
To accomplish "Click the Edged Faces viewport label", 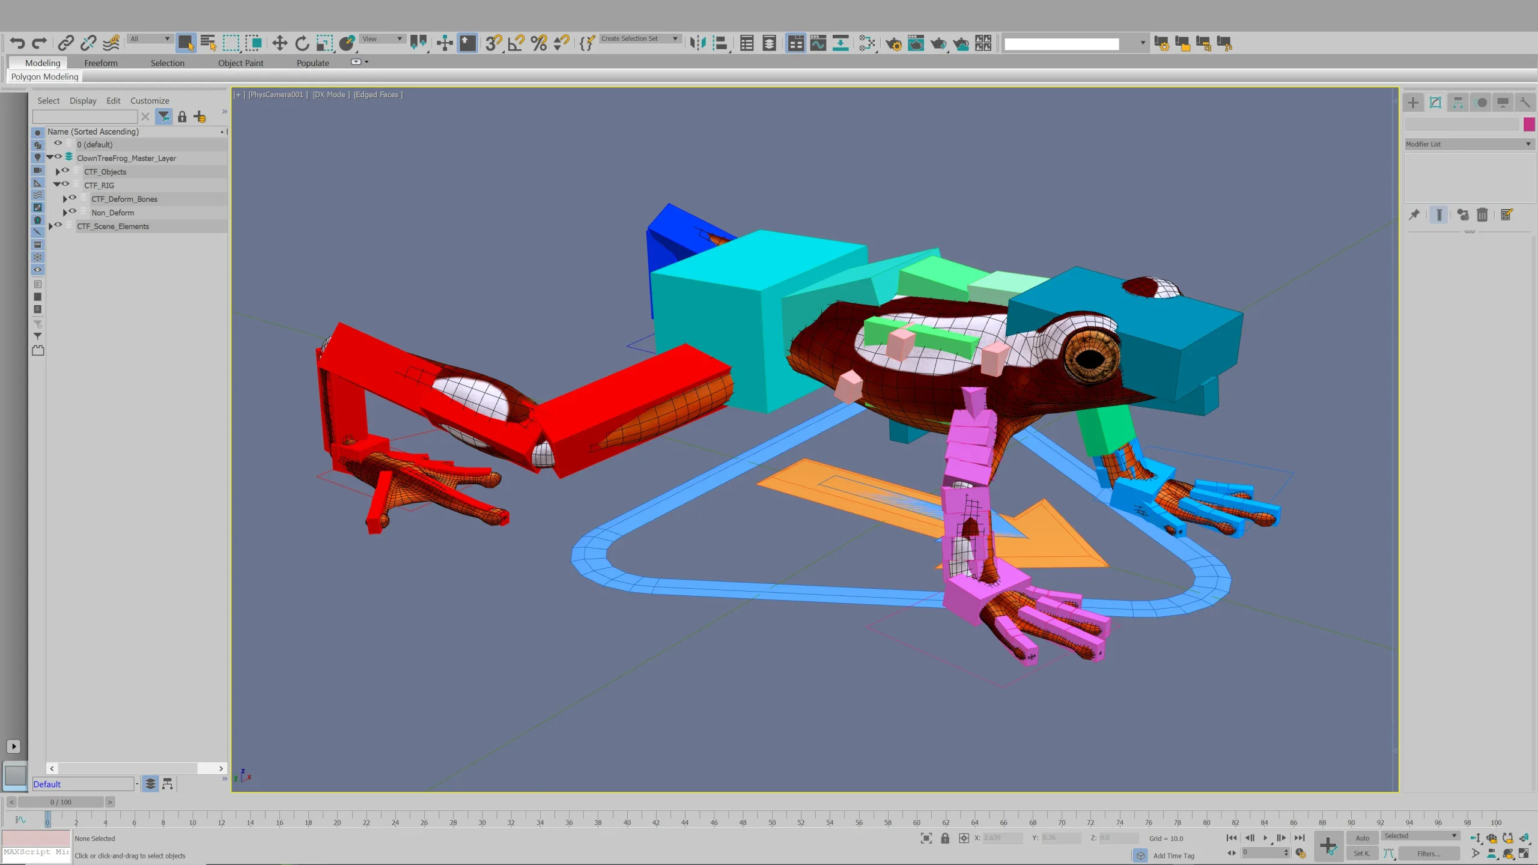I will [x=377, y=95].
